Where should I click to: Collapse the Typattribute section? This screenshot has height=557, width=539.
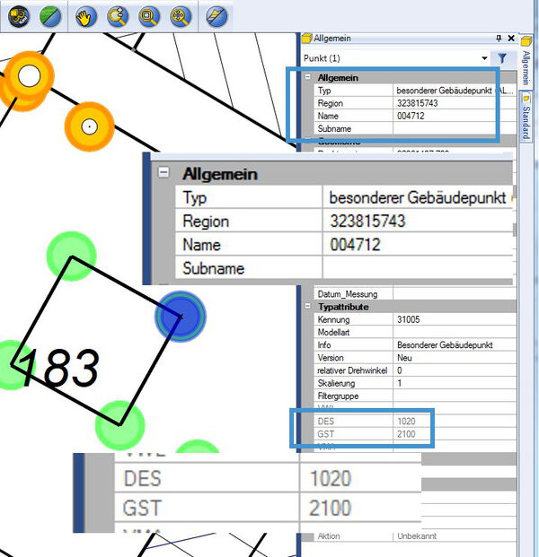(x=307, y=307)
